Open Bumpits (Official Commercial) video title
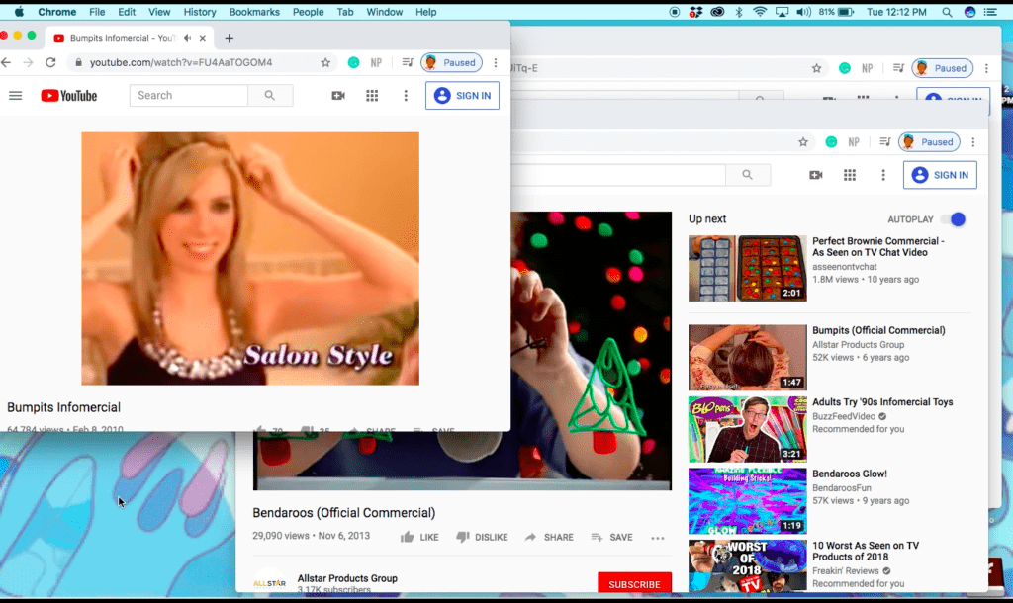The width and height of the screenshot is (1013, 603). coord(878,330)
